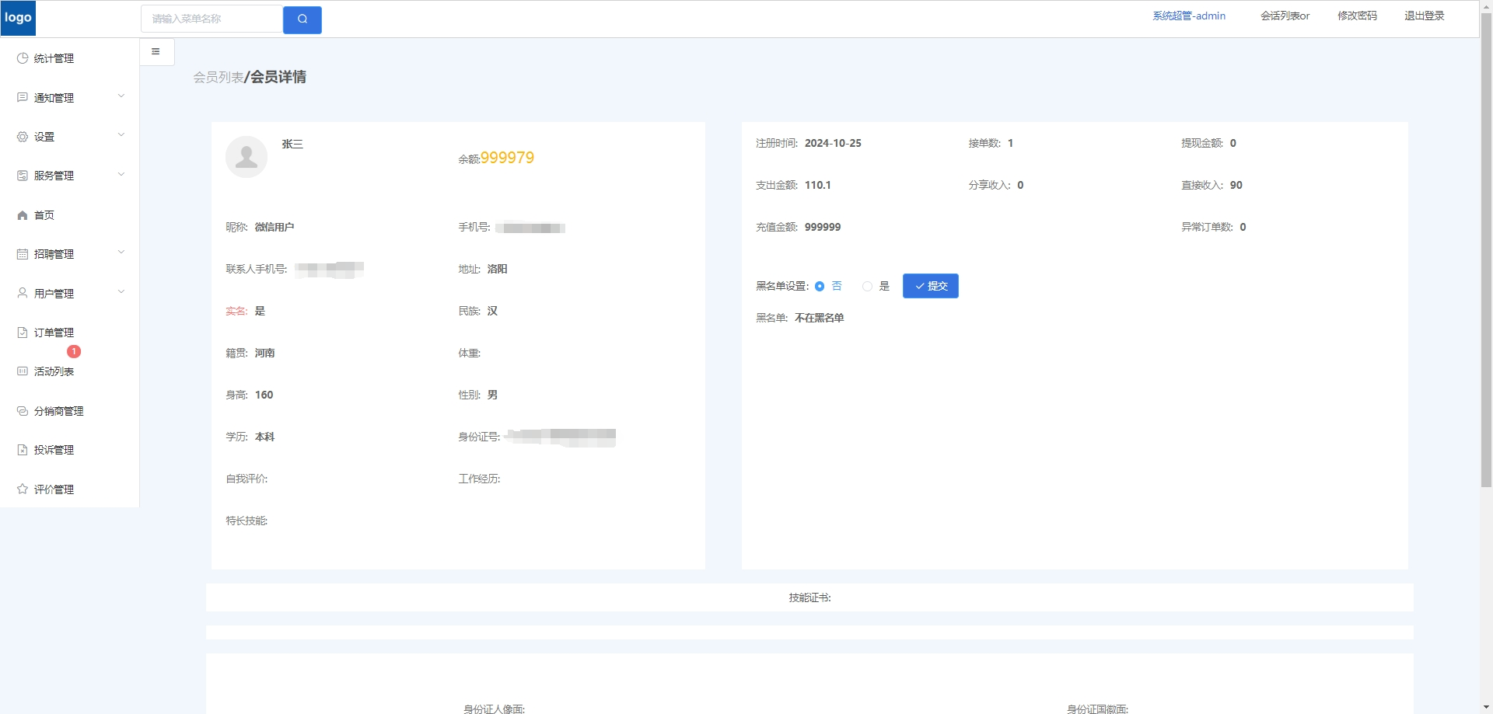This screenshot has width=1493, height=714.
Task: Click the menu name search input field
Action: [x=212, y=19]
